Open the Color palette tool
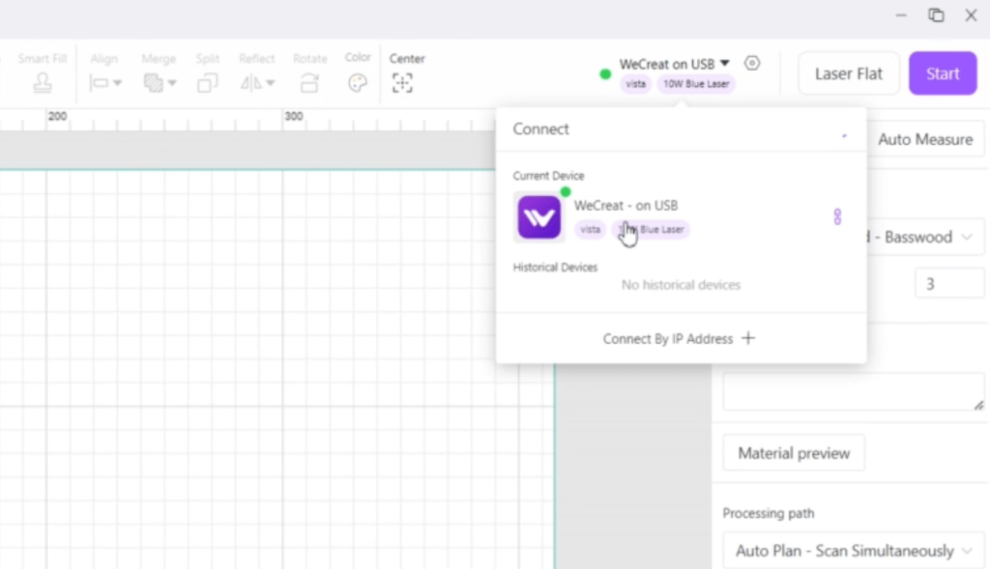The width and height of the screenshot is (990, 569). point(358,83)
